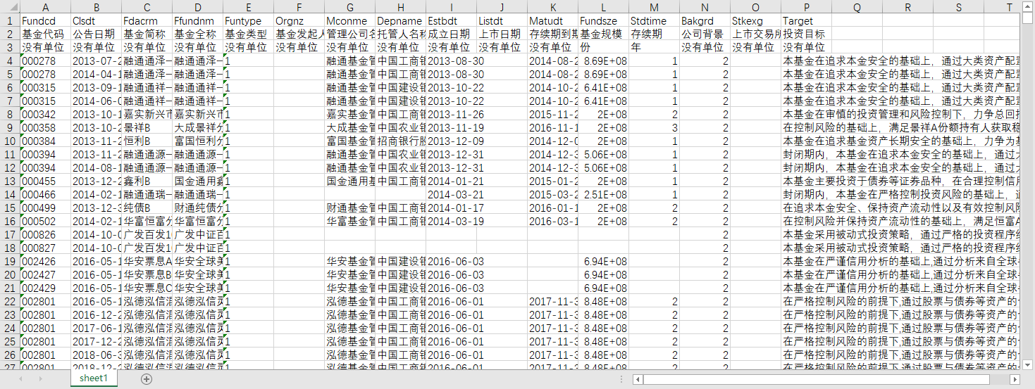Screen dimensions: 1035x389
Task: Select the Estbdt header cell
Action: pyautogui.click(x=451, y=20)
